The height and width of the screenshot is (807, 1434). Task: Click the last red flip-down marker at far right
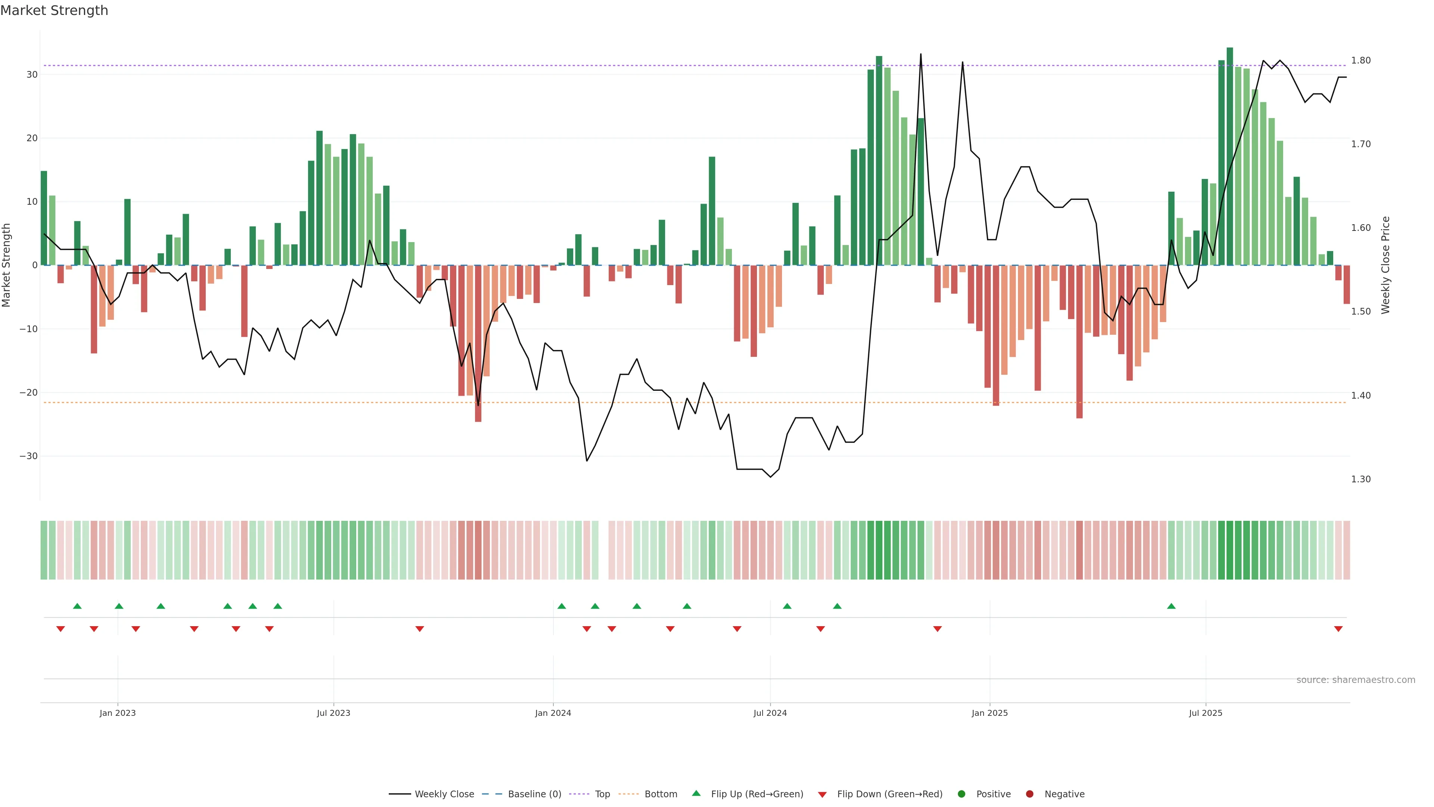1338,629
